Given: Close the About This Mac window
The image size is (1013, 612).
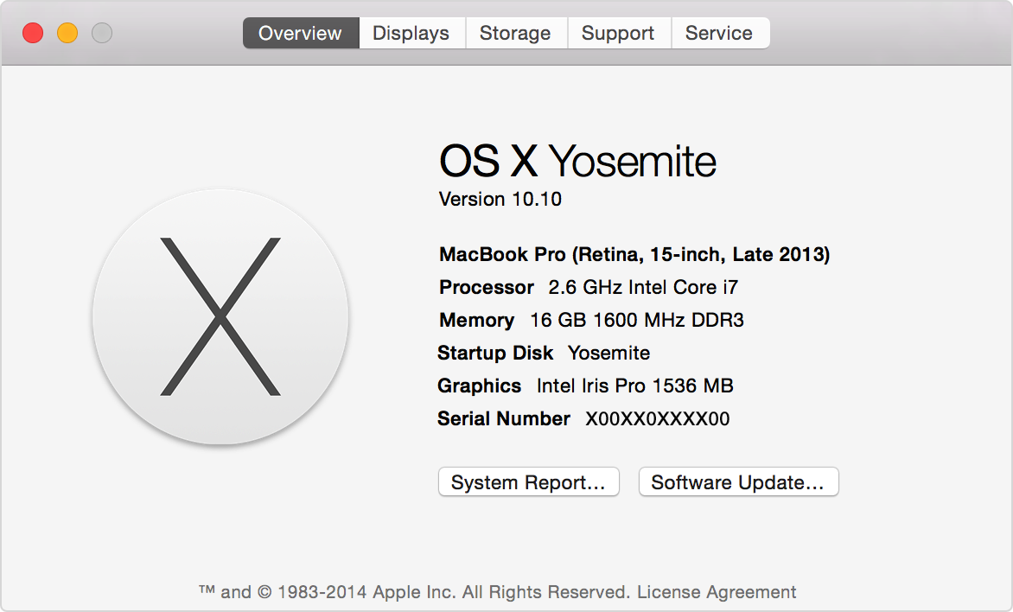Looking at the screenshot, I should click(x=33, y=34).
